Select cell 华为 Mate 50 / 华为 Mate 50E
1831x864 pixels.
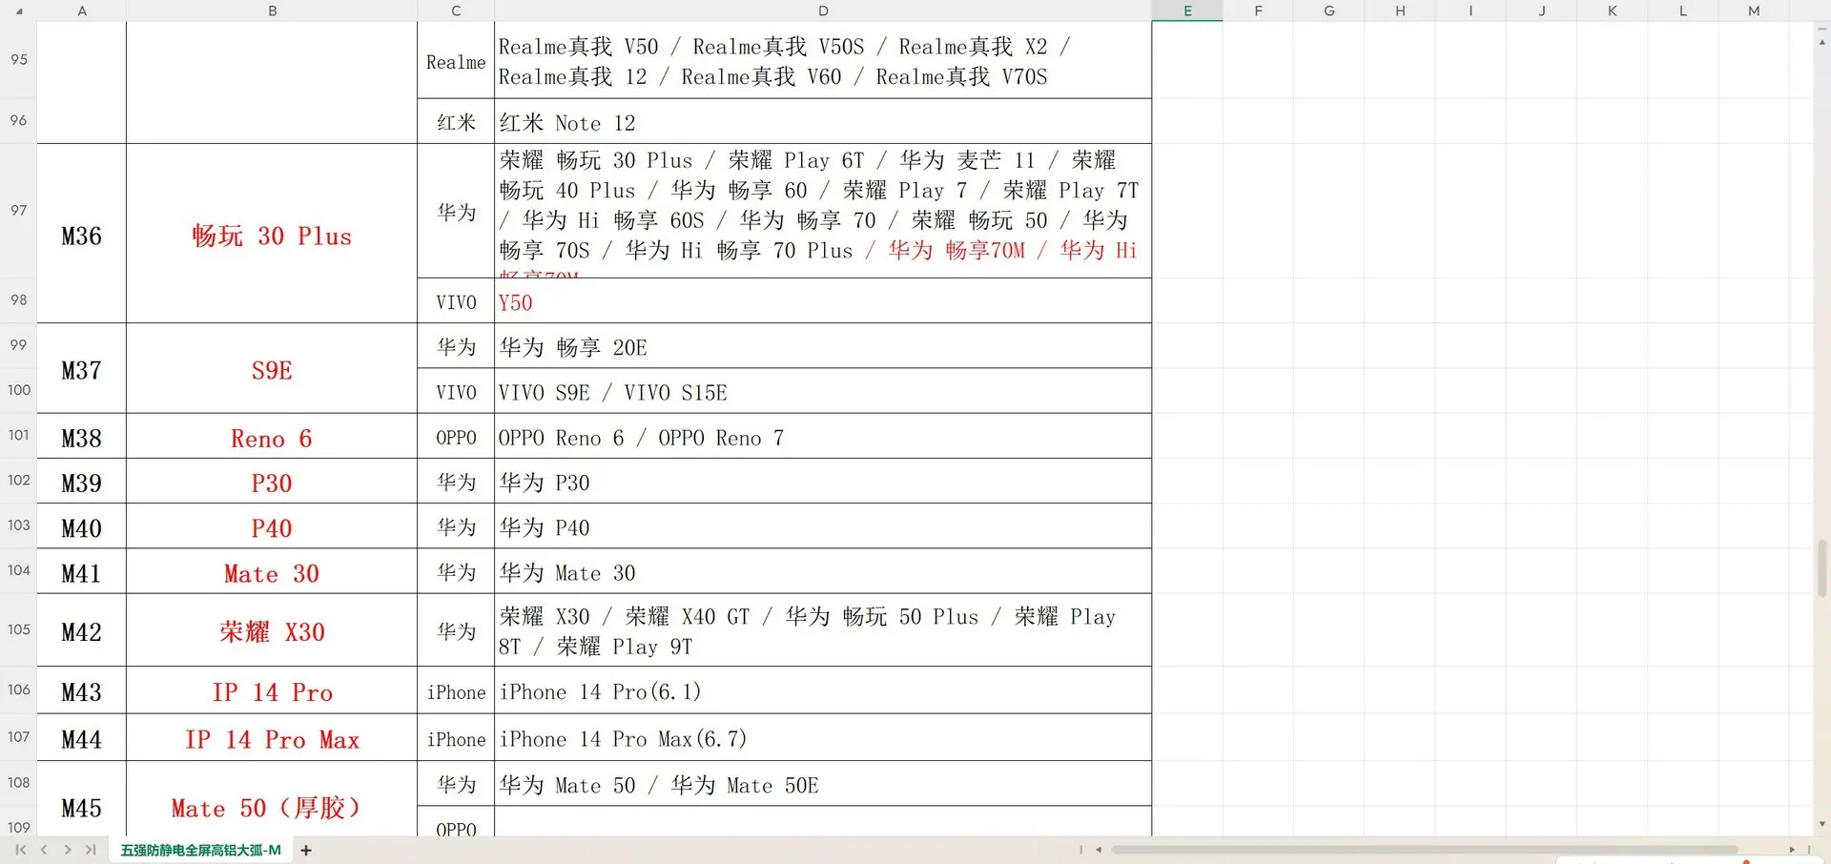coord(823,784)
